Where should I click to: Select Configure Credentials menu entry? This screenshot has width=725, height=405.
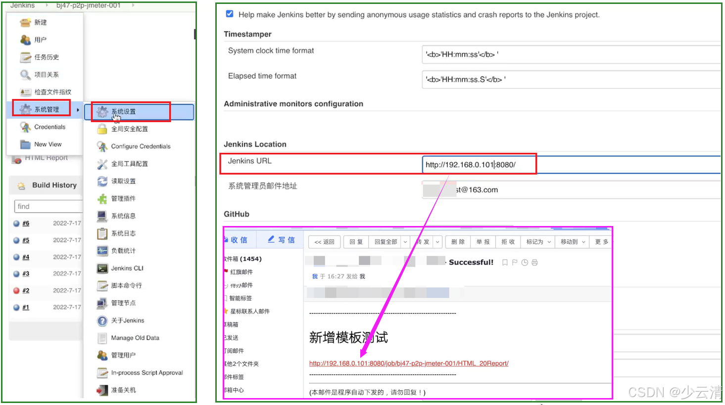(141, 146)
